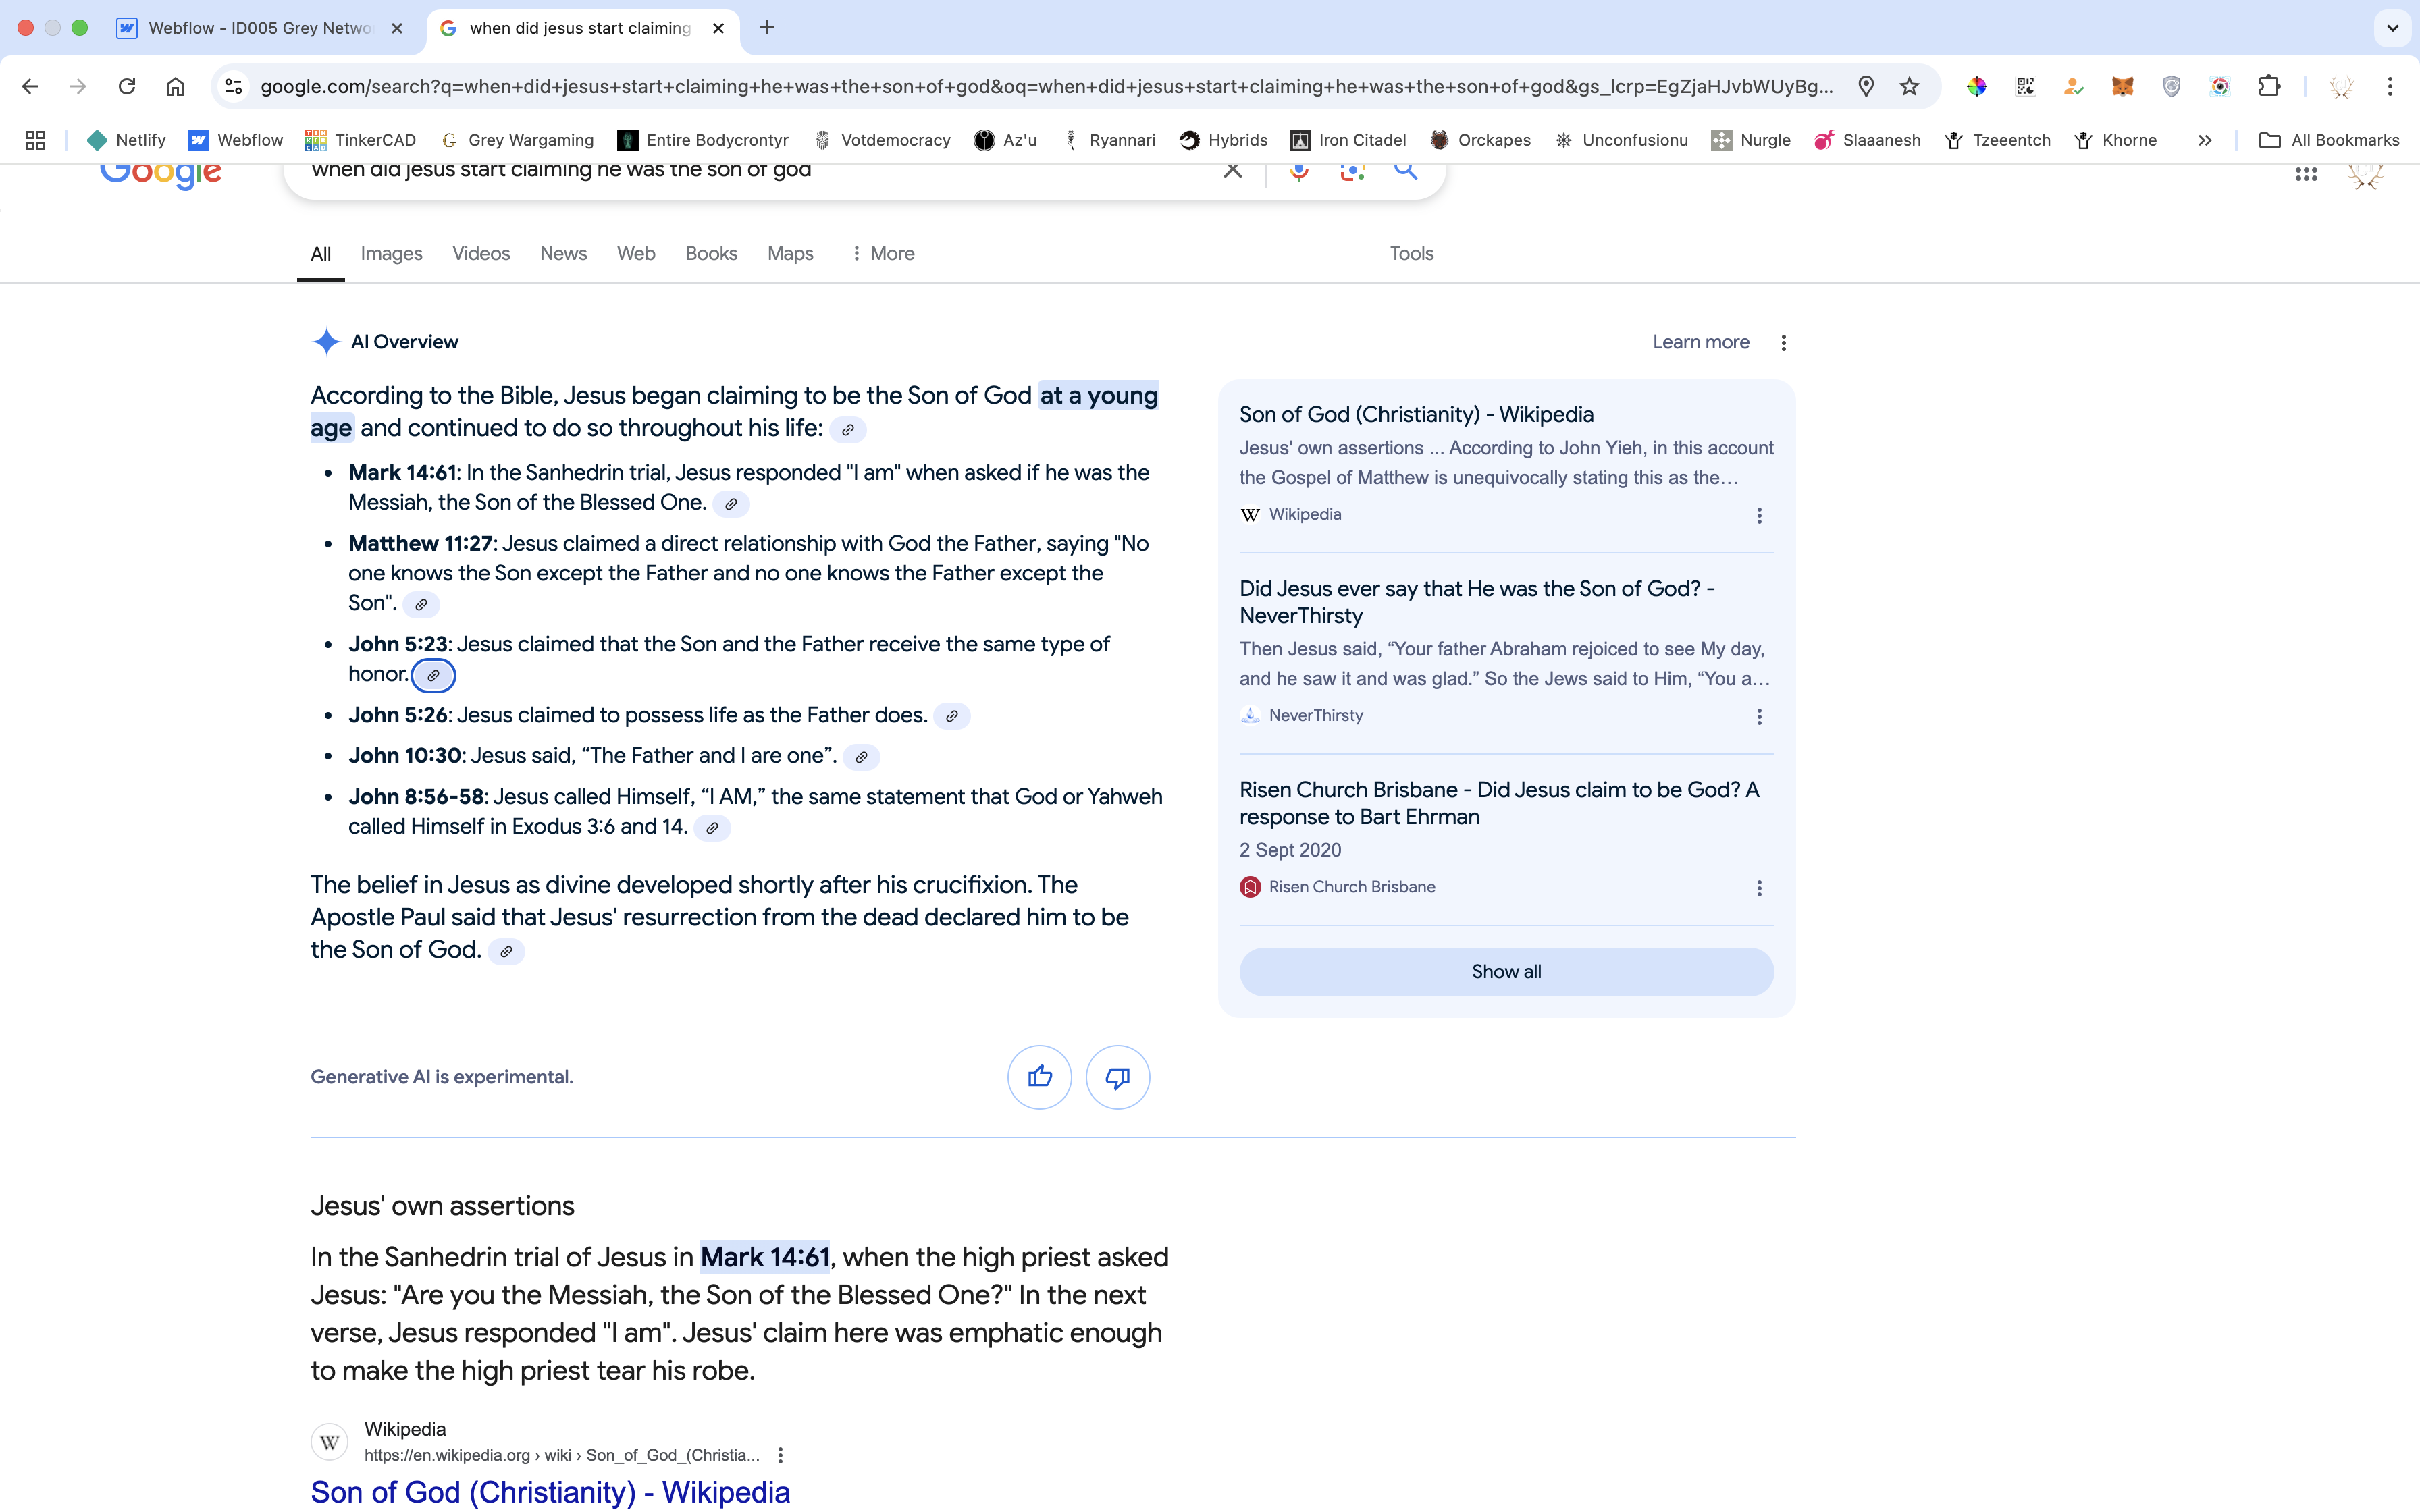
Task: Switch to the Webflow browser tab
Action: point(259,28)
